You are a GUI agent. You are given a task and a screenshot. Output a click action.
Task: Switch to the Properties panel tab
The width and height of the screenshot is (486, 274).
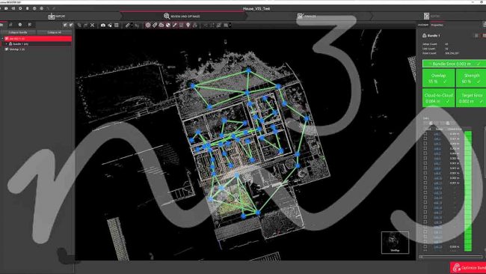437,25
